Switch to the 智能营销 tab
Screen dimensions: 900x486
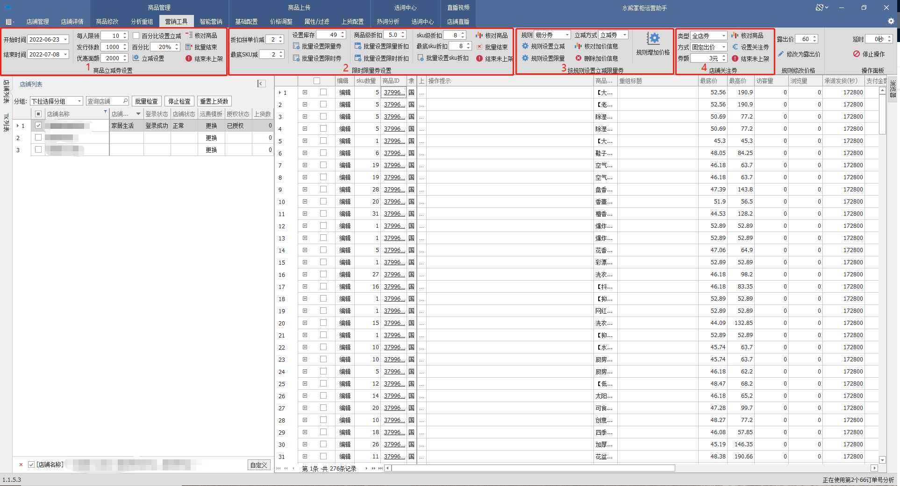point(211,21)
